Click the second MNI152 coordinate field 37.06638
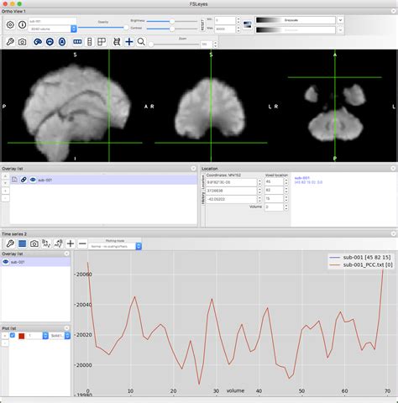This screenshot has height=403, width=398. (231, 191)
